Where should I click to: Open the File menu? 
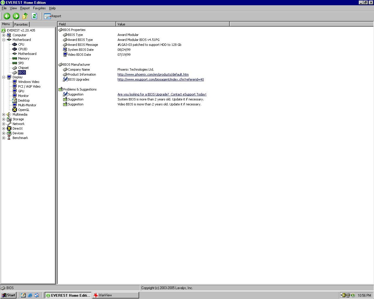coord(4,8)
